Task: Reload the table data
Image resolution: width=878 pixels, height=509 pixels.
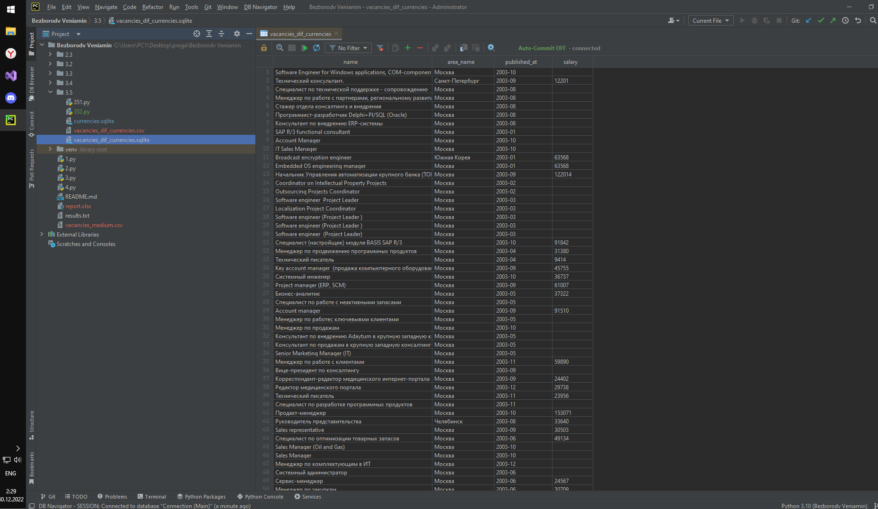Action: [x=316, y=48]
